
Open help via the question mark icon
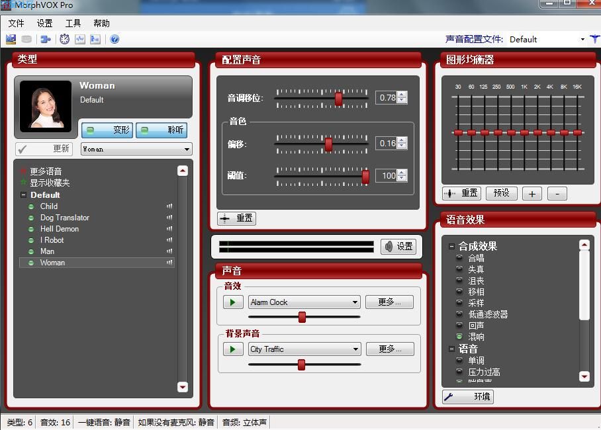click(x=115, y=39)
